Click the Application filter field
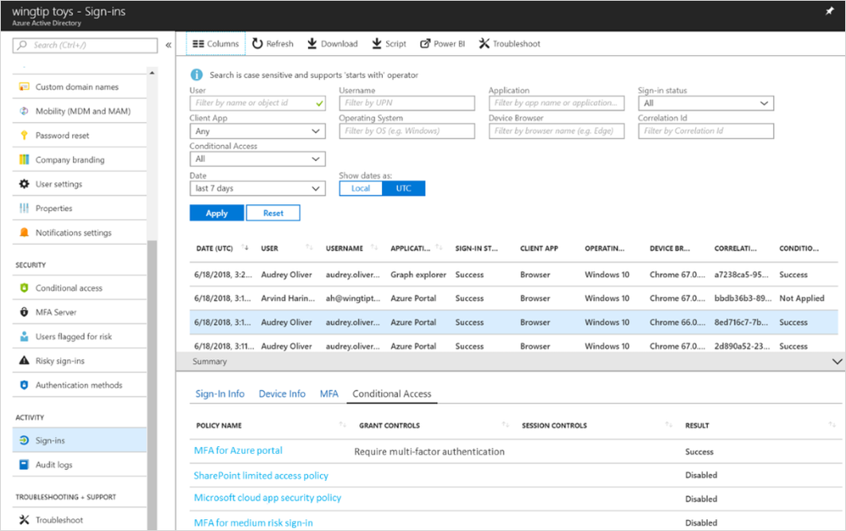The image size is (846, 531). (556, 103)
